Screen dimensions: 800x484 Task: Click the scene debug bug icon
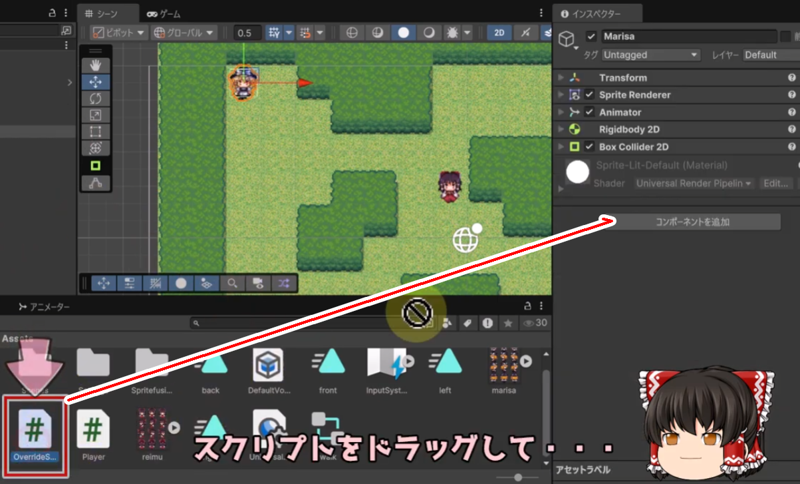[452, 33]
